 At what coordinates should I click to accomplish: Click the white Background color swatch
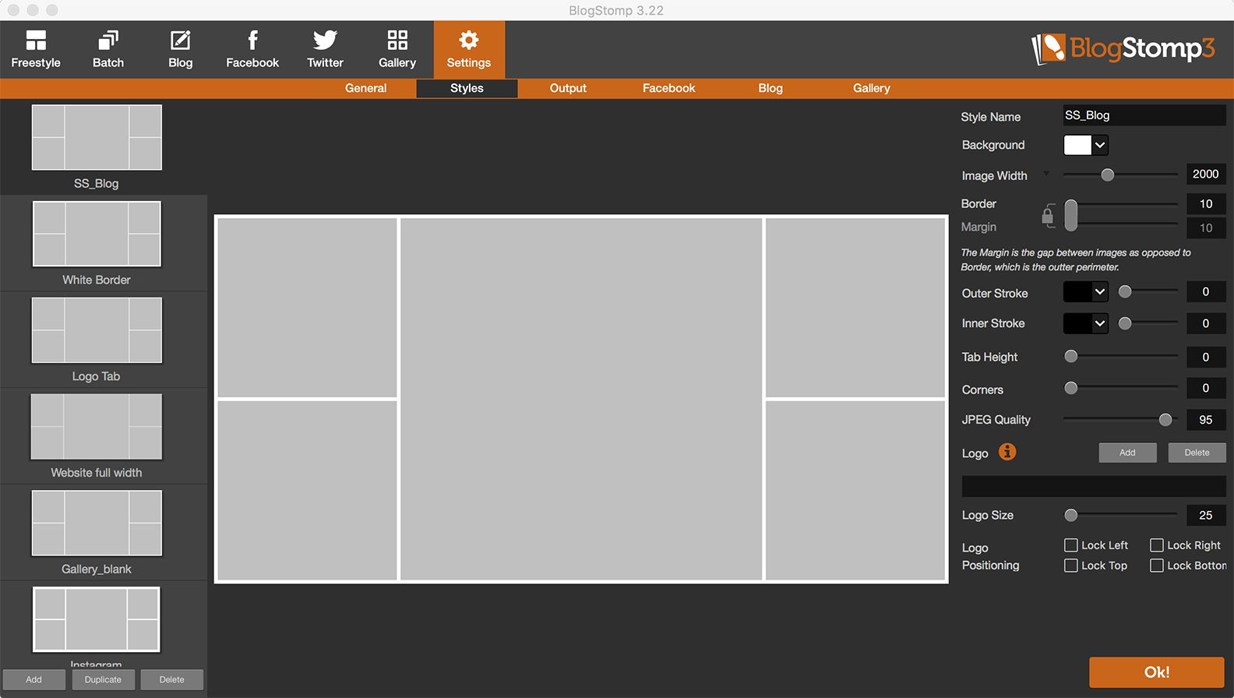click(1077, 145)
